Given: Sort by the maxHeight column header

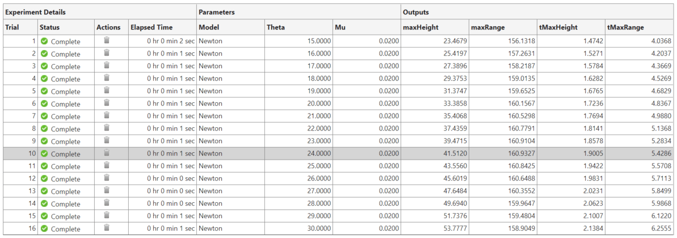Looking at the screenshot, I should [x=421, y=27].
